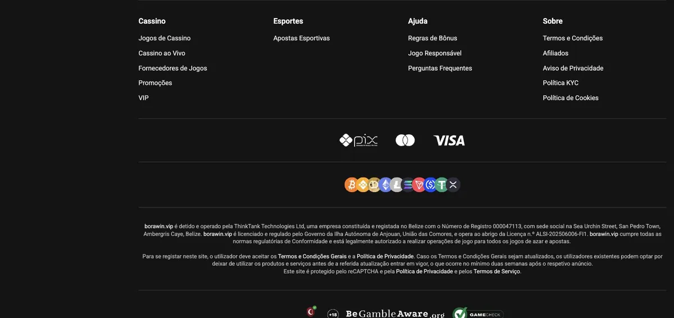Open Apostas Esportivas link
The width and height of the screenshot is (674, 318).
pos(302,38)
